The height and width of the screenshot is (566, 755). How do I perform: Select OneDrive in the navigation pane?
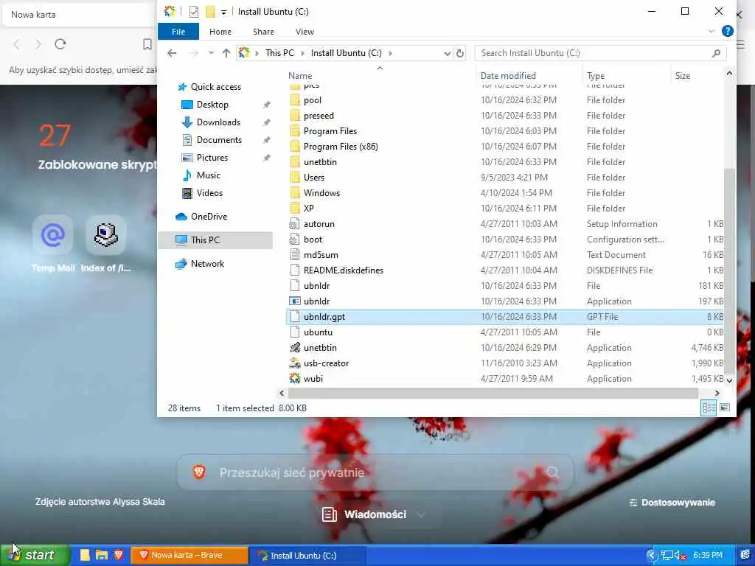(209, 217)
